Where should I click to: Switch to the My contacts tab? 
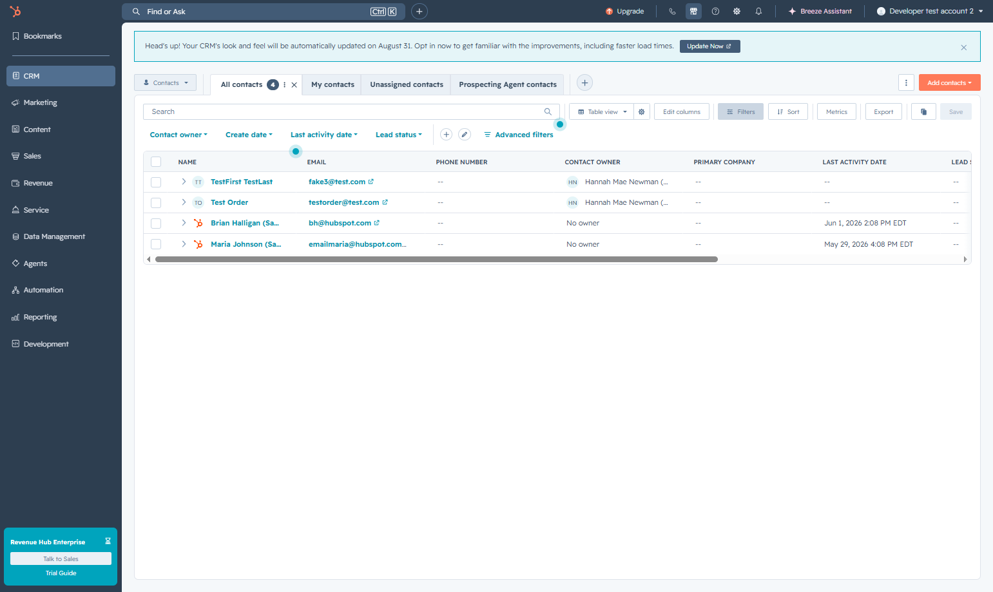pyautogui.click(x=333, y=84)
